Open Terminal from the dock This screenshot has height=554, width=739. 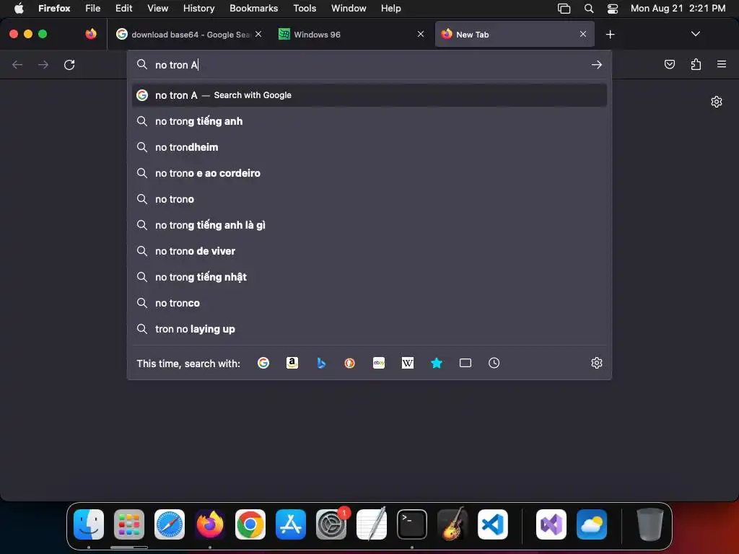tap(412, 524)
